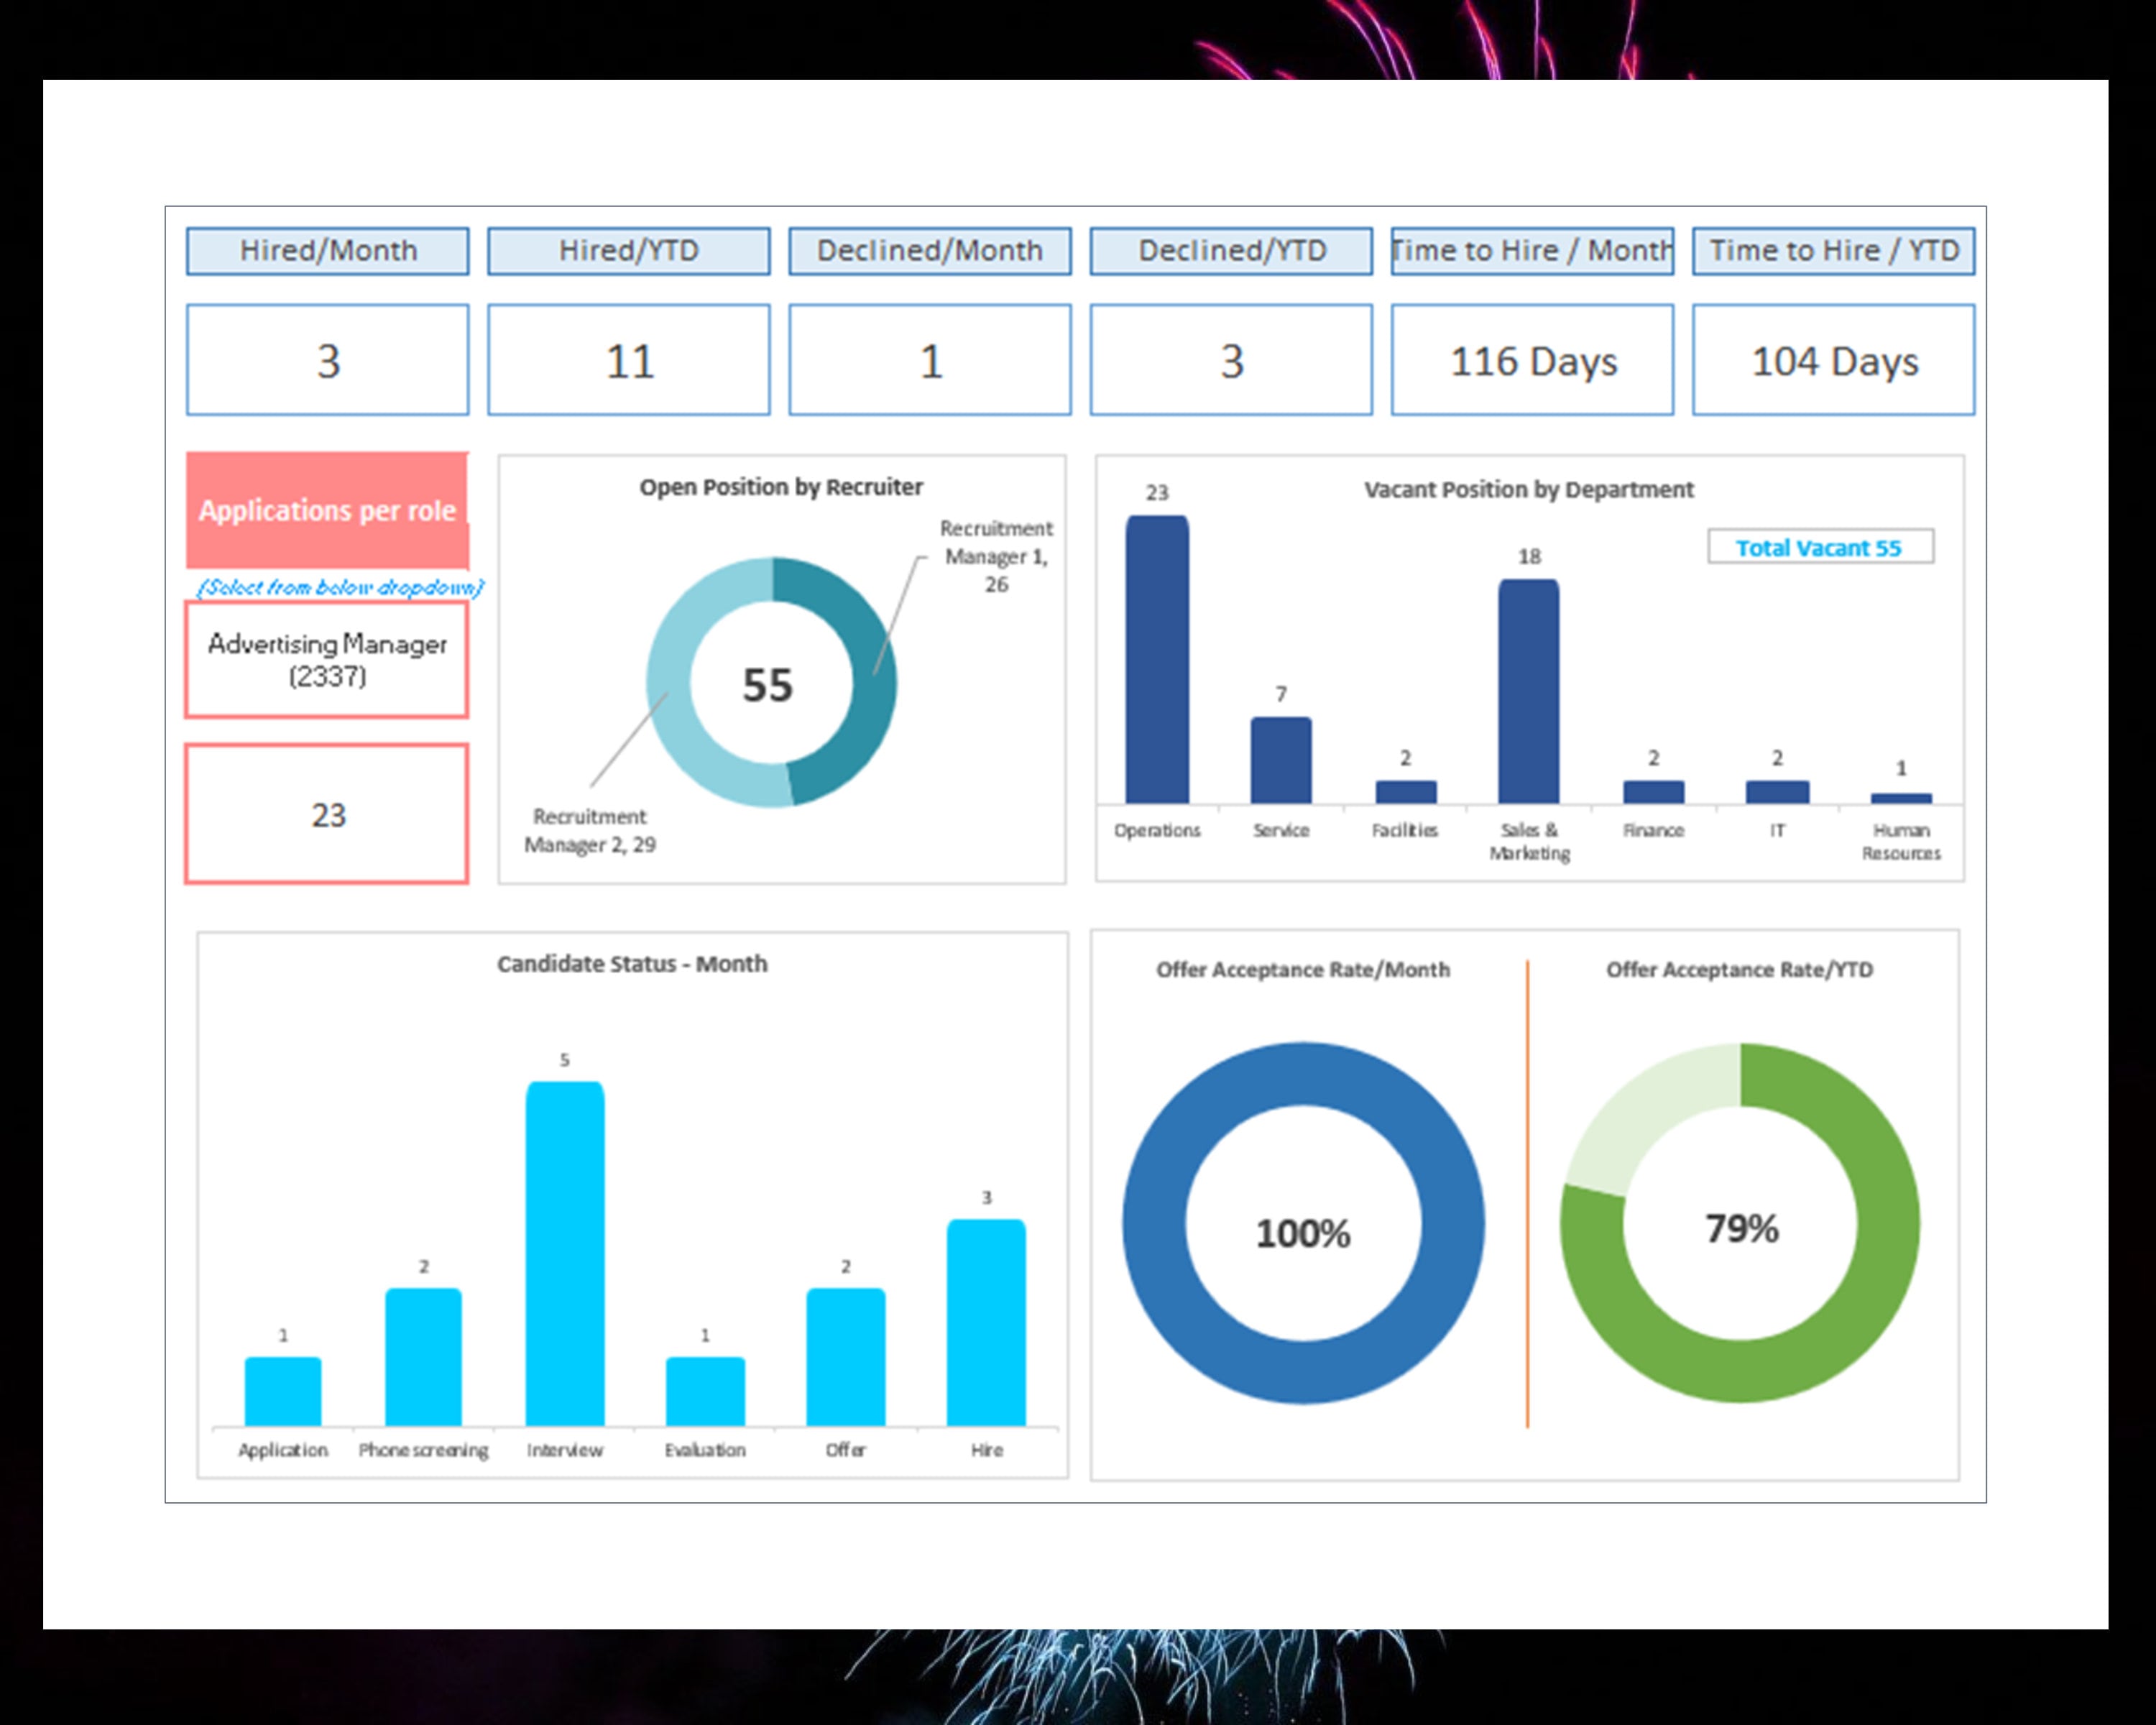Click the applications count box showing 23
The height and width of the screenshot is (1725, 2156).
point(327,812)
